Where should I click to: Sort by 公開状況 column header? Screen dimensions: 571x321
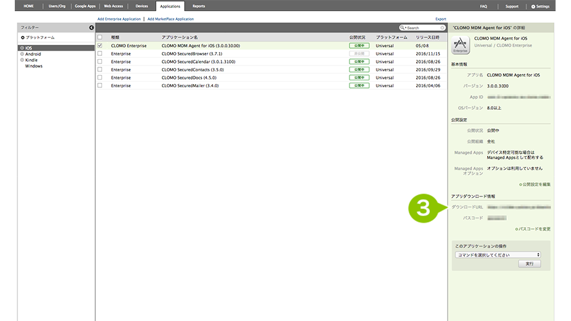[357, 37]
